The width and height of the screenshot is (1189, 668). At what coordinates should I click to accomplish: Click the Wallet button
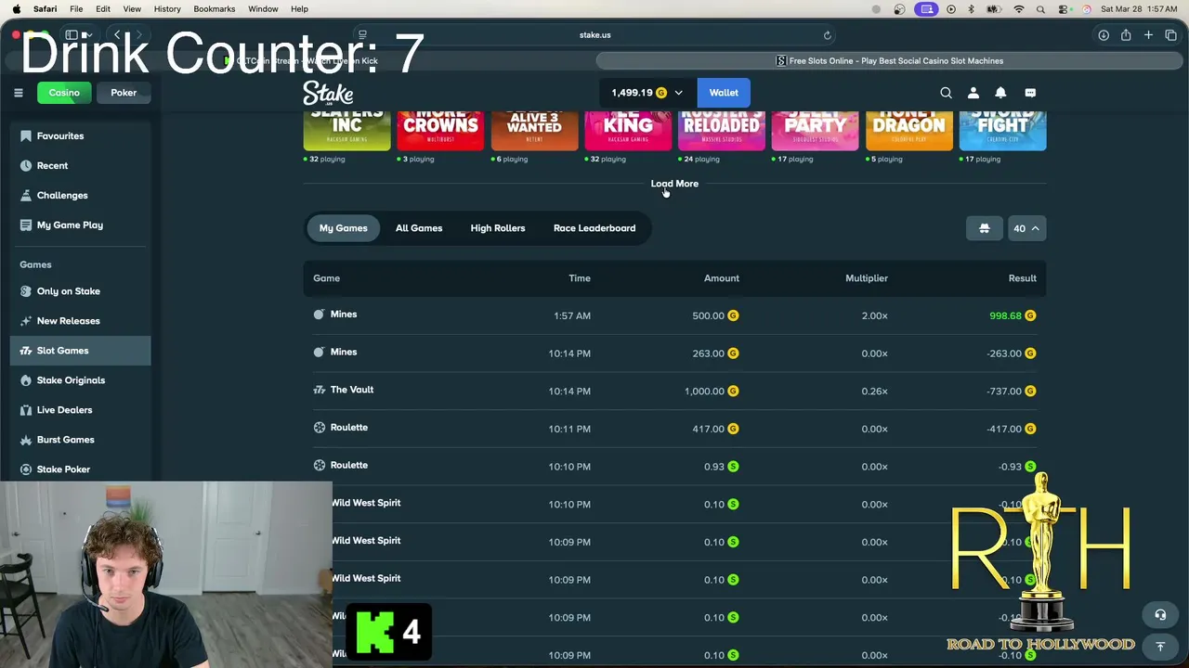724,93
